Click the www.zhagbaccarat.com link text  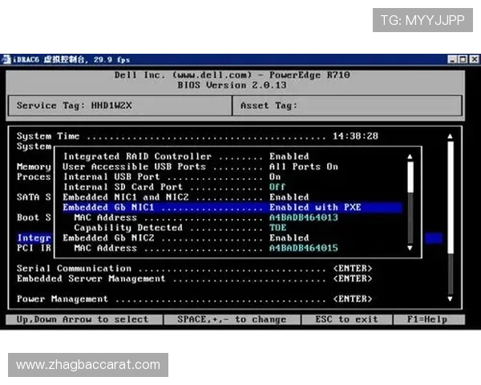click(x=88, y=365)
